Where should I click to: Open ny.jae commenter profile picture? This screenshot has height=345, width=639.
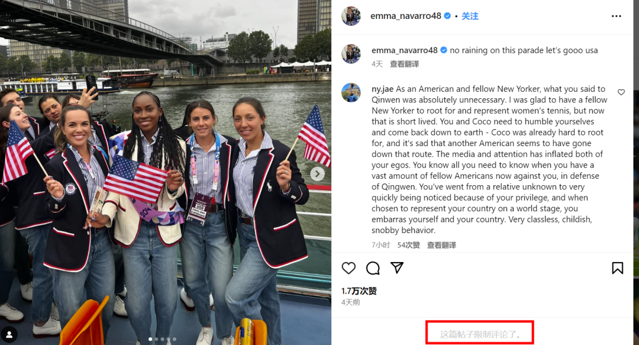351,92
